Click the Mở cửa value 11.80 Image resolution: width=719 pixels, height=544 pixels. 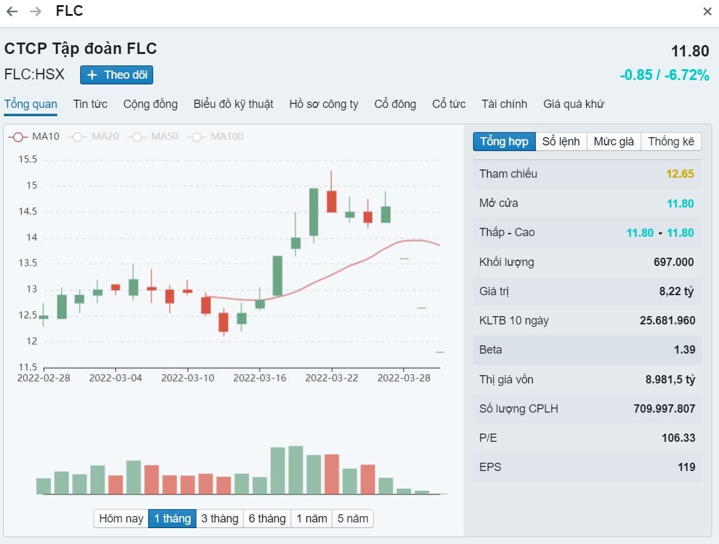pos(680,203)
